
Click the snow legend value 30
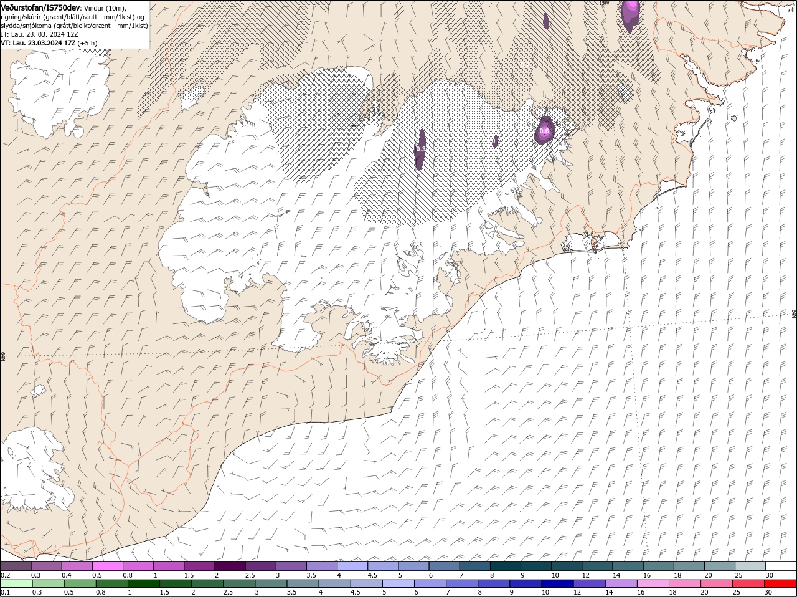point(770,575)
